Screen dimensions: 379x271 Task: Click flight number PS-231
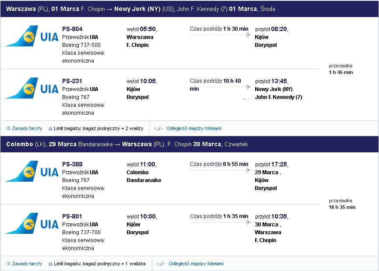pyautogui.click(x=72, y=81)
